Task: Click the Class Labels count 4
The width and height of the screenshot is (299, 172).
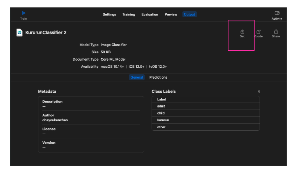Action: [258, 92]
